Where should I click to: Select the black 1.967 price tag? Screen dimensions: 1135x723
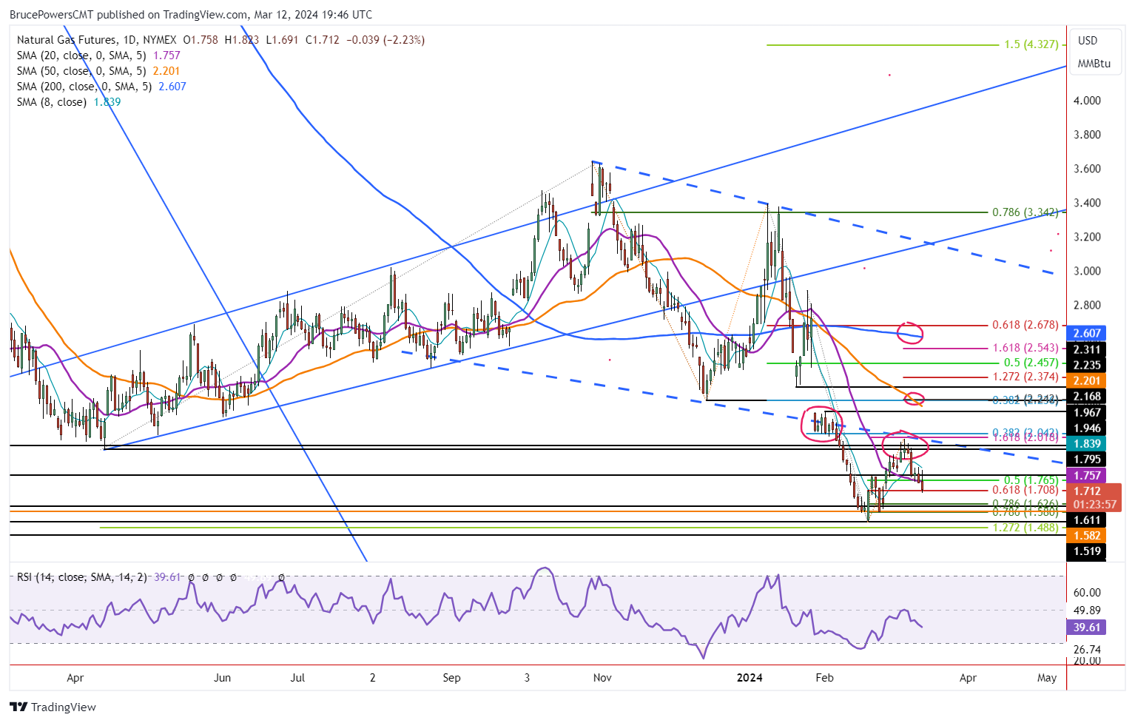(x=1086, y=412)
